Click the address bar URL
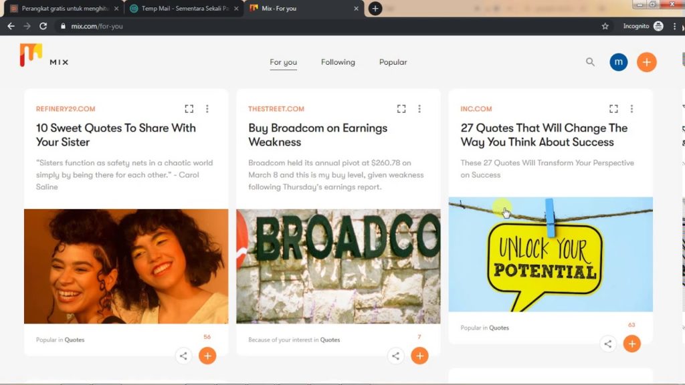This screenshot has width=685, height=385. [x=97, y=26]
